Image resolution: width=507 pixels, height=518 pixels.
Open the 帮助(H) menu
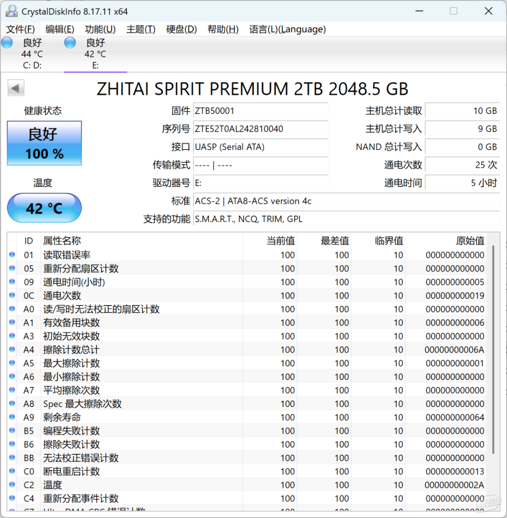coord(223,30)
